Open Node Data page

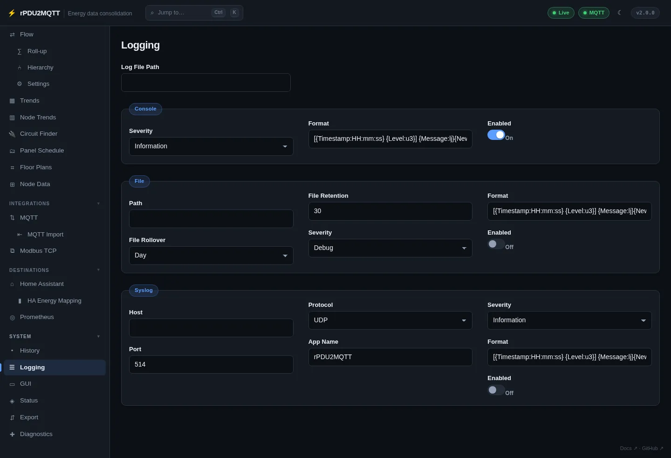click(x=55, y=184)
